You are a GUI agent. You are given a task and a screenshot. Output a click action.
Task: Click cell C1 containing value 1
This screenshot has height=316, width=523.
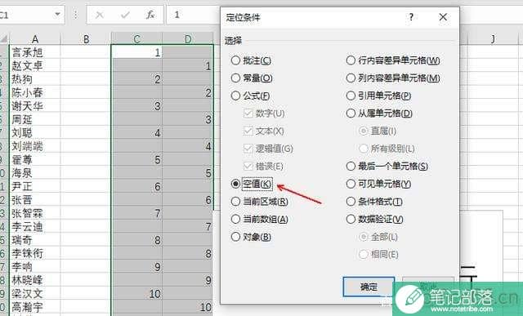pyautogui.click(x=136, y=52)
